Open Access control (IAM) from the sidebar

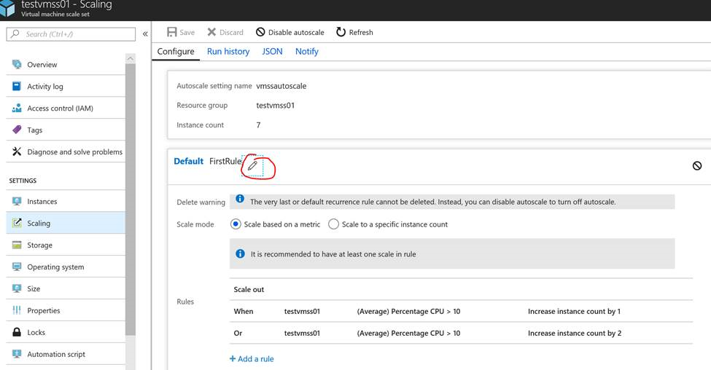coord(60,109)
